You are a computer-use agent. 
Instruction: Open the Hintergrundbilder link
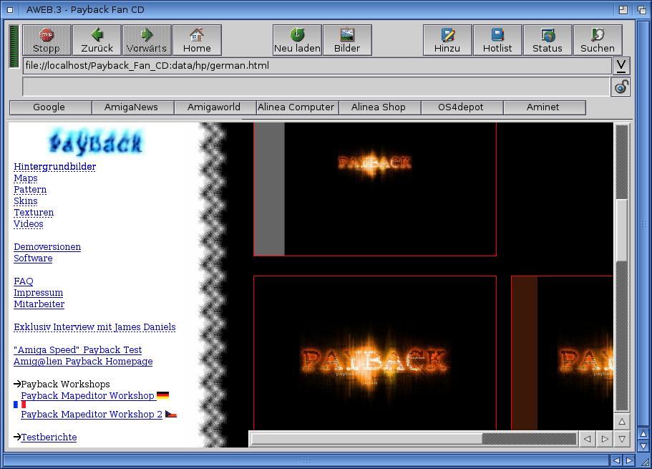point(55,167)
